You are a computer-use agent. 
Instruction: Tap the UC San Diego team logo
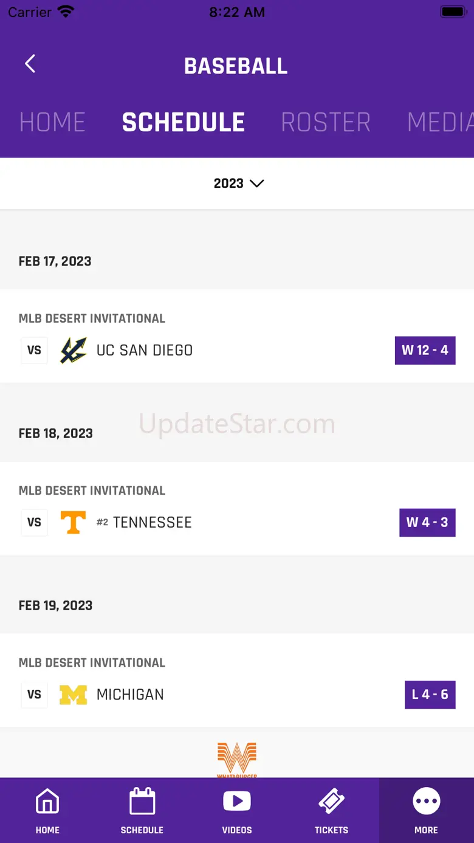pos(73,351)
